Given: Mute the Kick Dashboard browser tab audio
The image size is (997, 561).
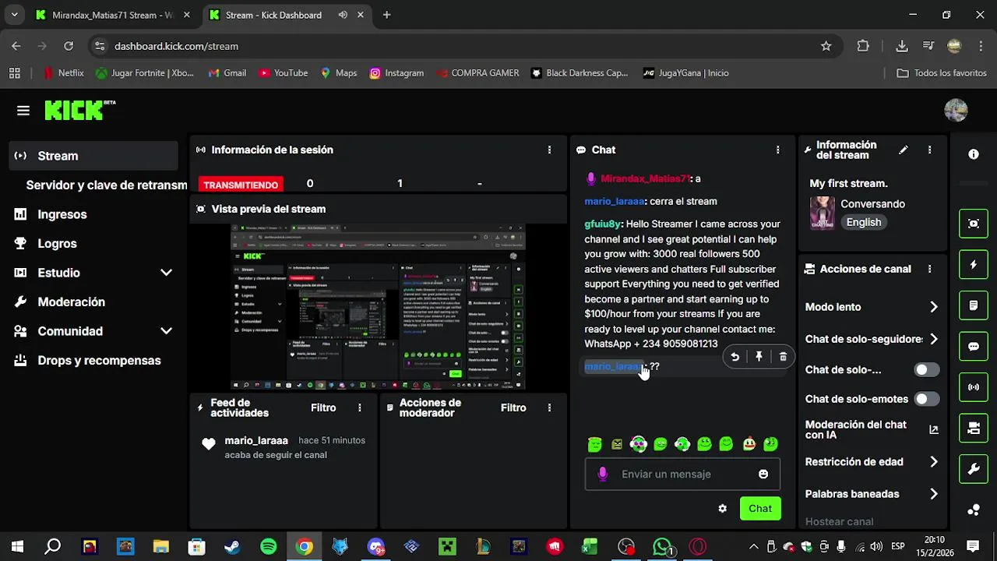Looking at the screenshot, I should tap(343, 15).
